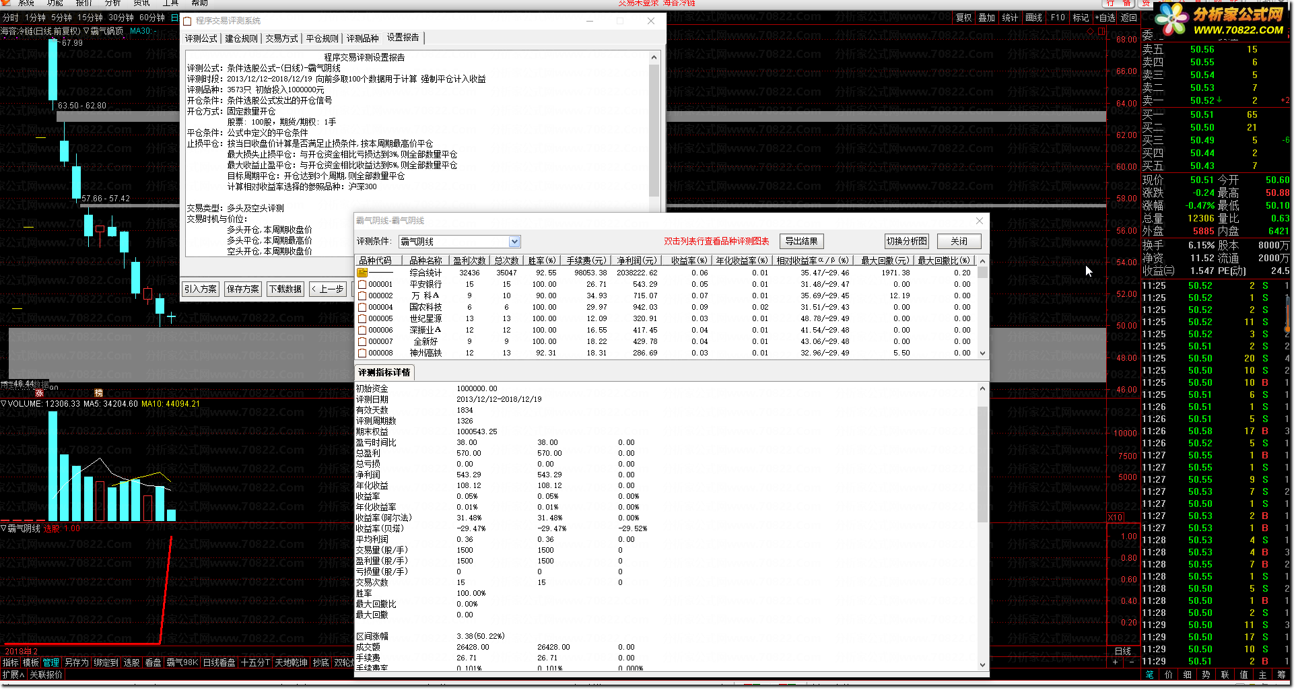The image size is (1296, 690).
Task: Select the 笔 tab under the tick list
Action: 1149,675
